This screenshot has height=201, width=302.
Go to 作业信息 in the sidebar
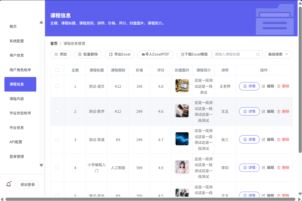(17, 128)
